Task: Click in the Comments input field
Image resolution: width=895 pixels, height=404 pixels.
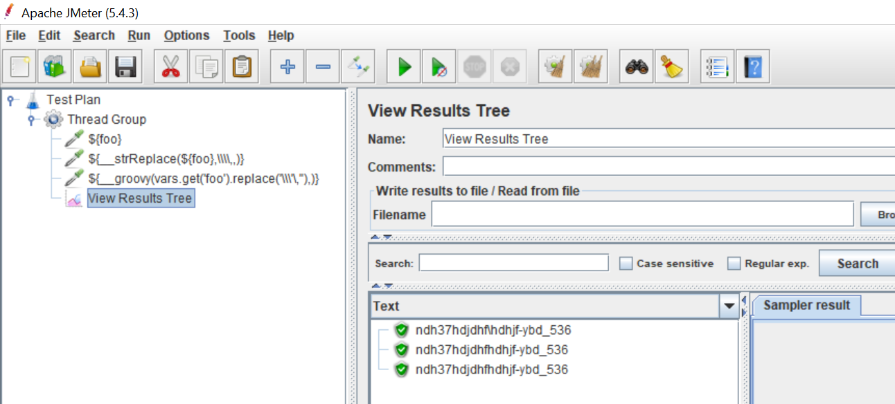Action: tap(668, 167)
